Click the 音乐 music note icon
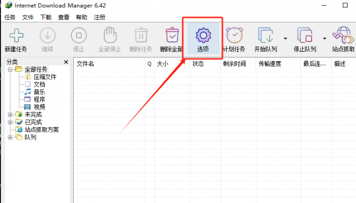This screenshot has height=203, width=356. click(28, 92)
